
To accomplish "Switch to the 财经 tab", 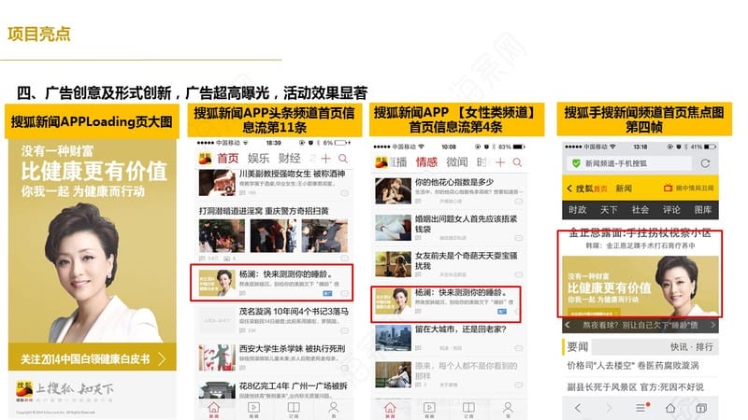I will (290, 158).
